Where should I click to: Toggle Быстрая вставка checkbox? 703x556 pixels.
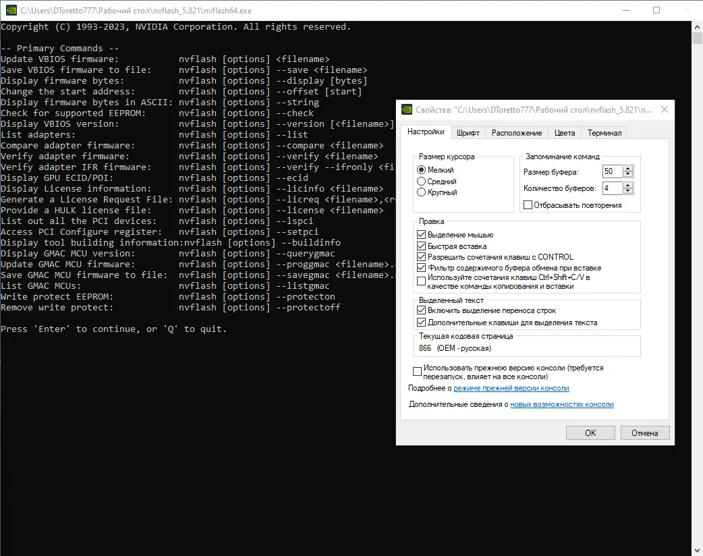(421, 246)
